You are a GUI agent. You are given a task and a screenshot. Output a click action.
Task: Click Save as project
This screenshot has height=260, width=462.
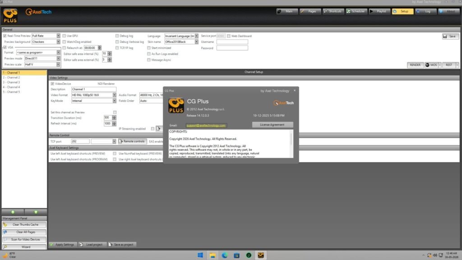[121, 245]
